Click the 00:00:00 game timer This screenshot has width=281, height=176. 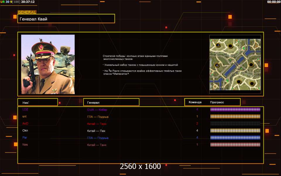tap(274, 2)
